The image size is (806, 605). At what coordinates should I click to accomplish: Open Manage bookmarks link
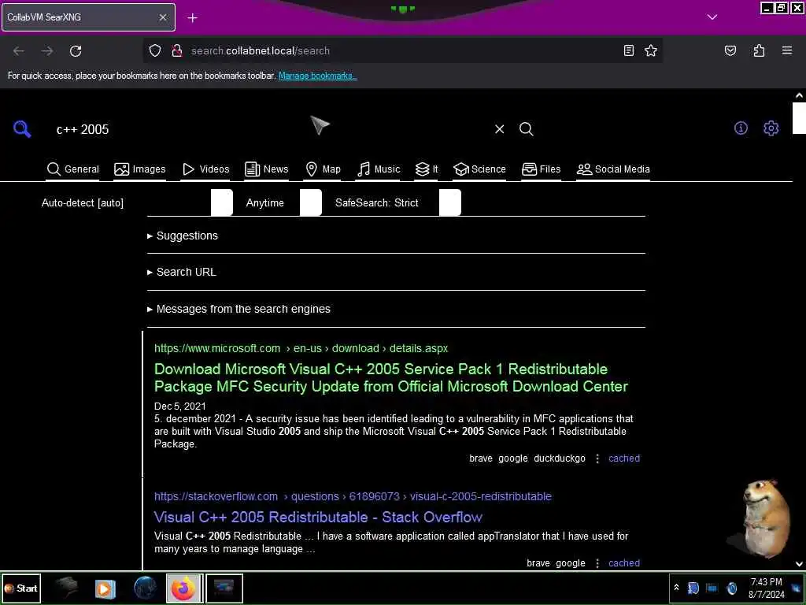(318, 76)
